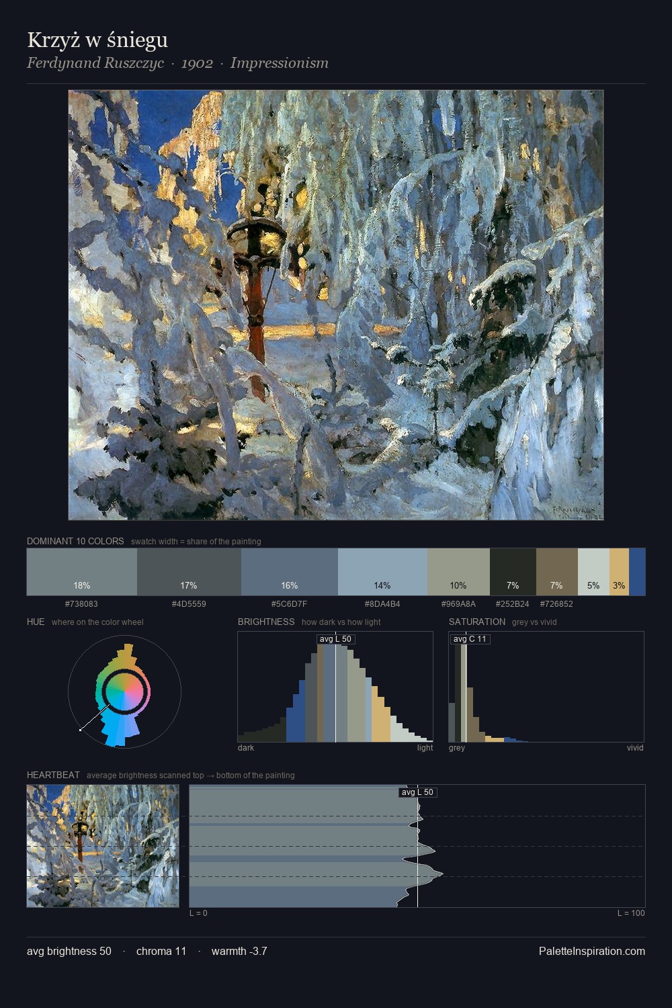Click the 'dark' axis label
The width and height of the screenshot is (672, 1008).
click(246, 747)
